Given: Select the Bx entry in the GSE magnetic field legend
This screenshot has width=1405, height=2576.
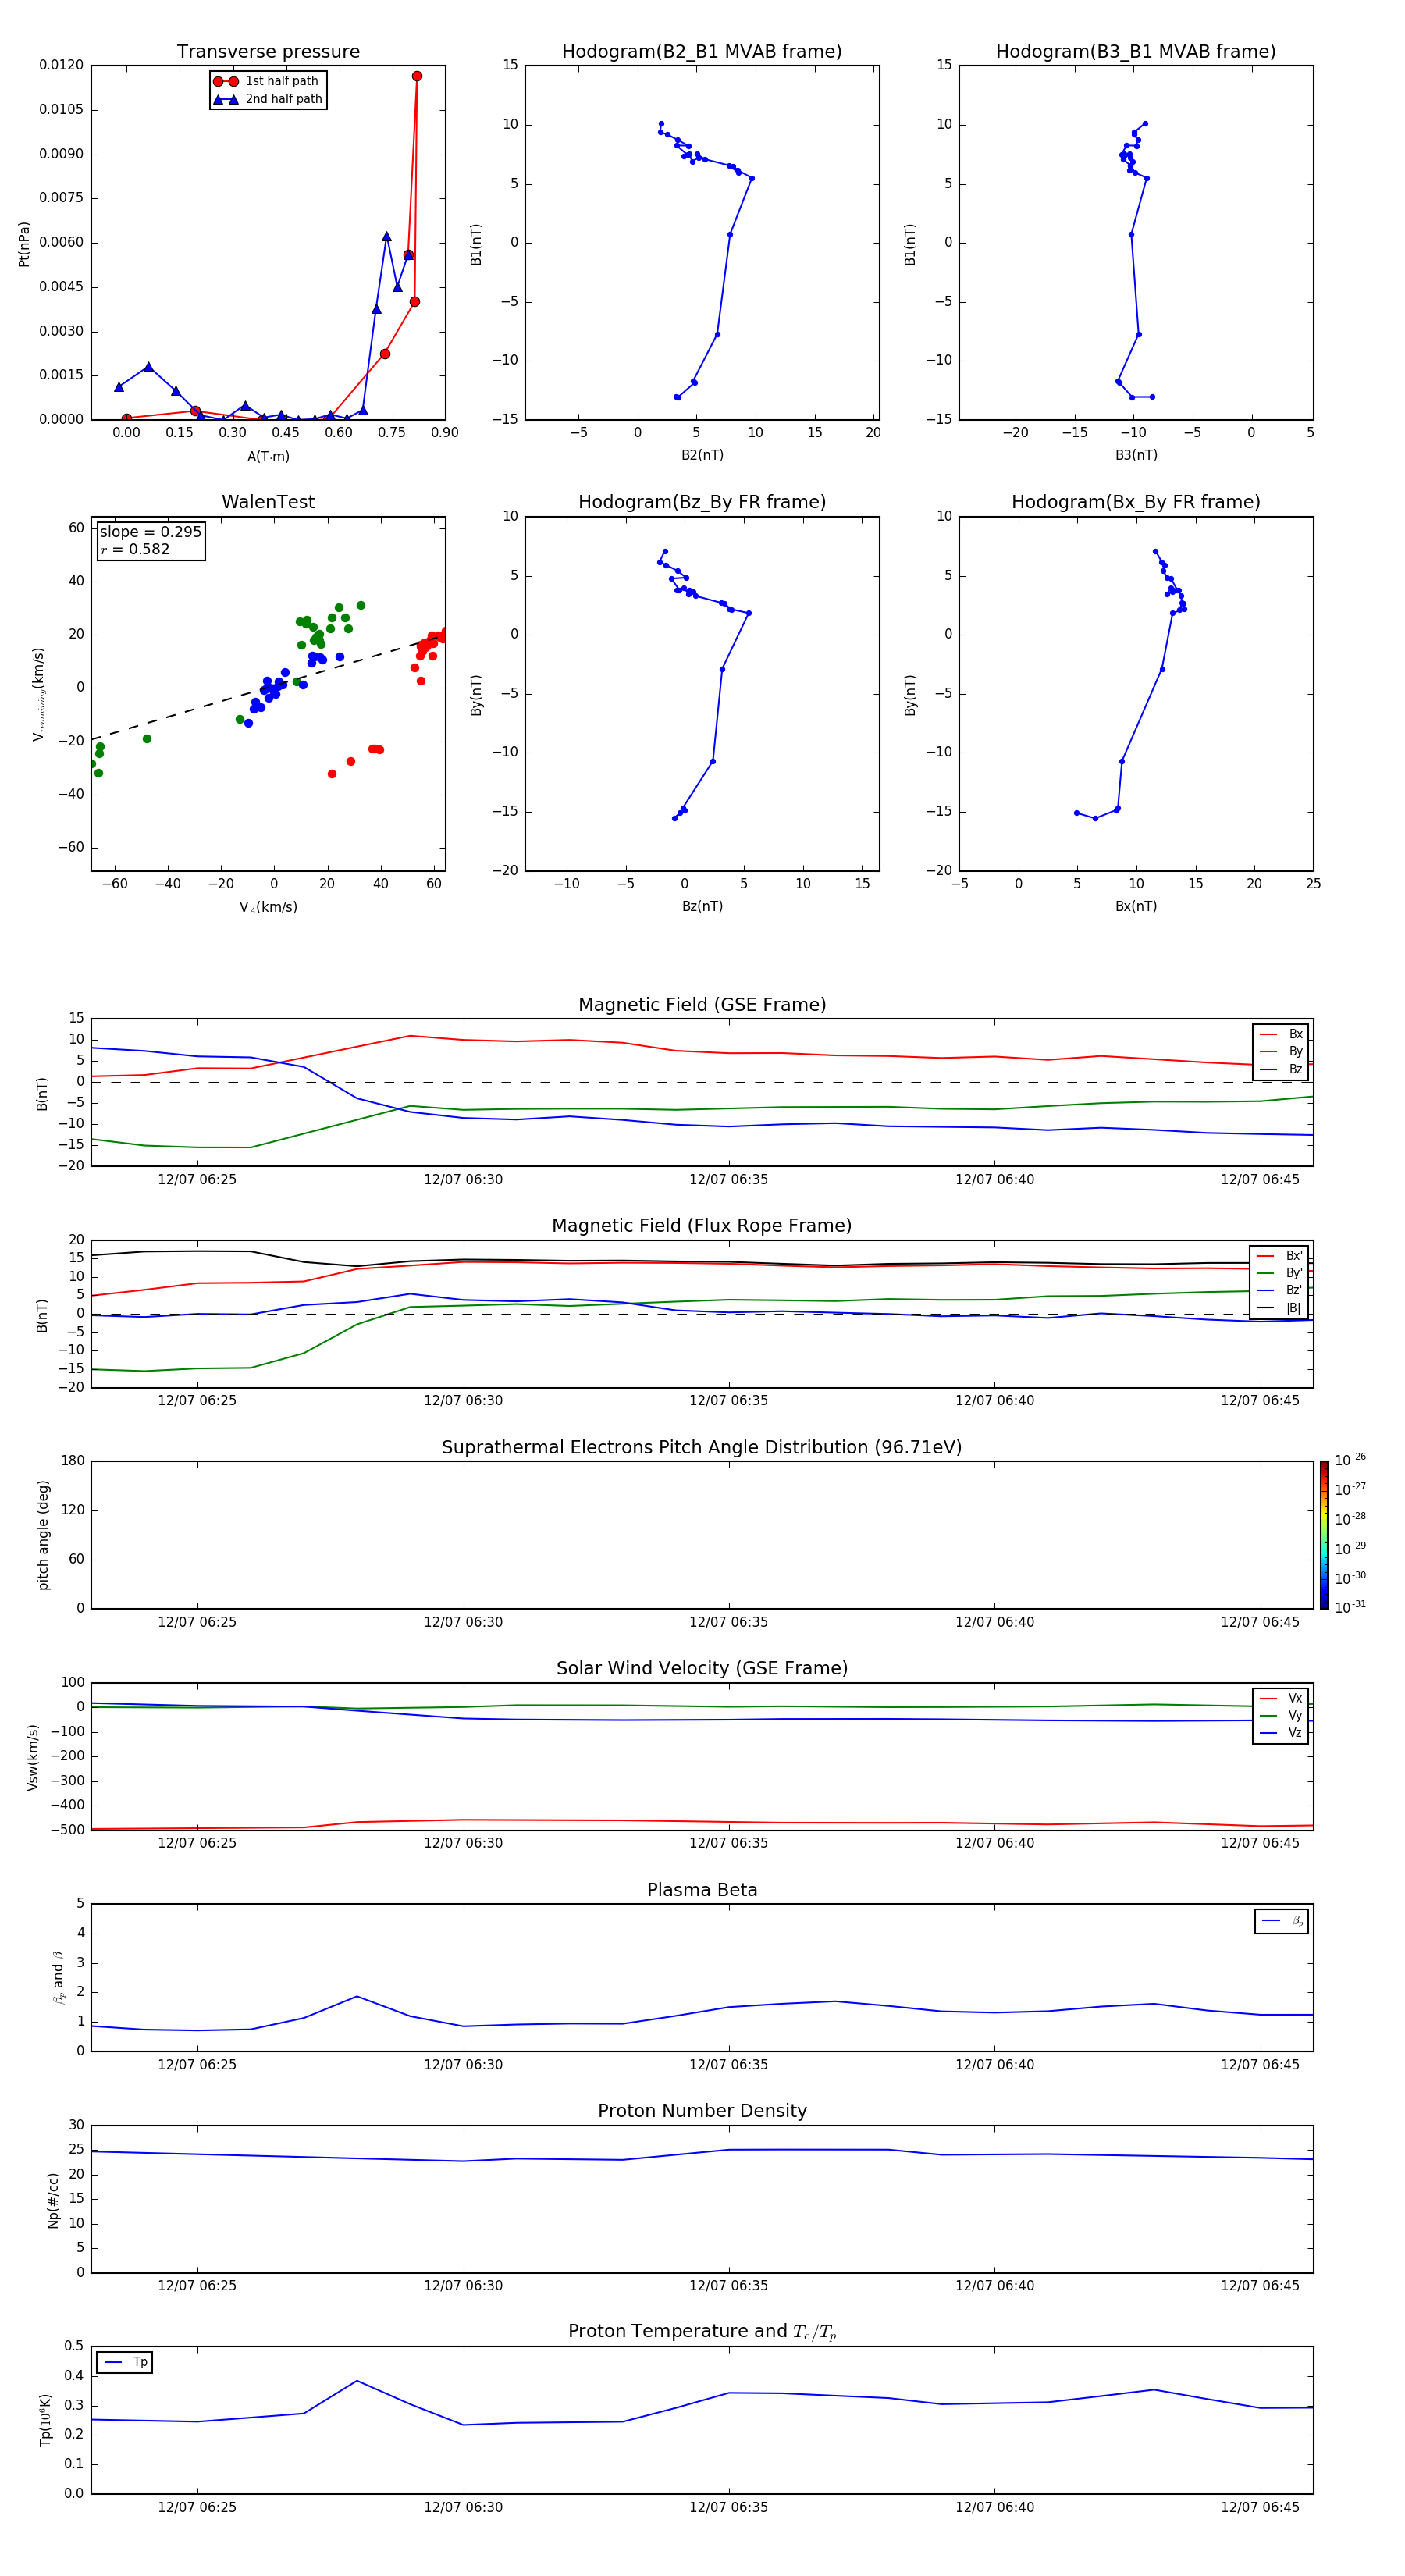Looking at the screenshot, I should [1281, 1034].
